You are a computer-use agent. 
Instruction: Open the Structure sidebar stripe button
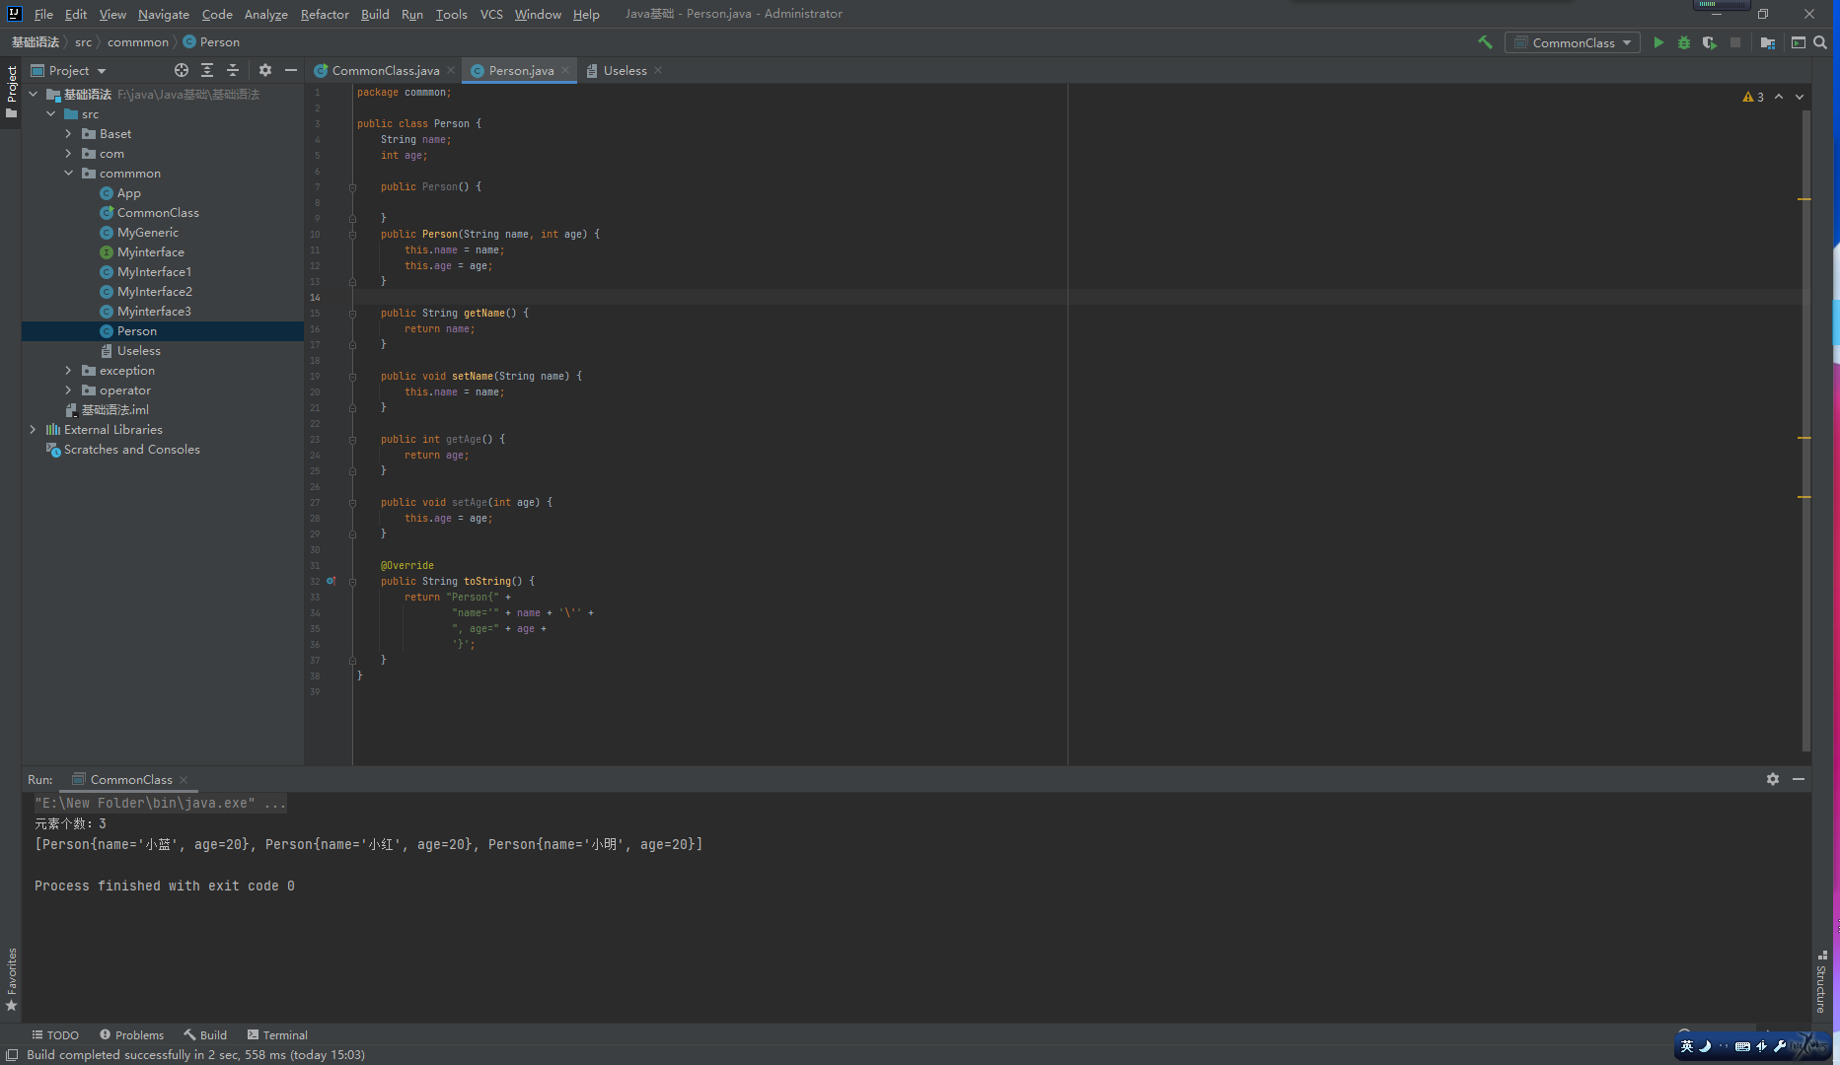[1821, 982]
